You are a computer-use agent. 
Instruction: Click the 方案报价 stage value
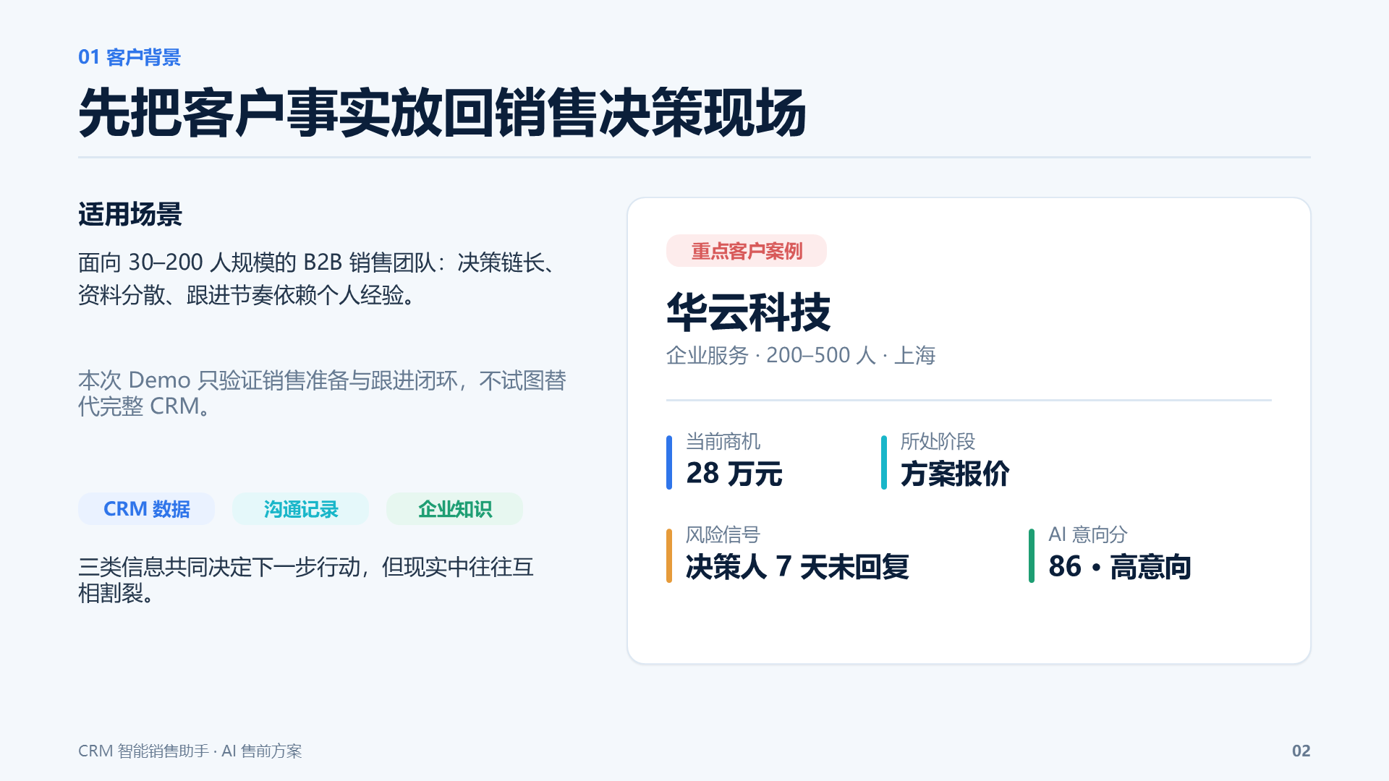[955, 474]
